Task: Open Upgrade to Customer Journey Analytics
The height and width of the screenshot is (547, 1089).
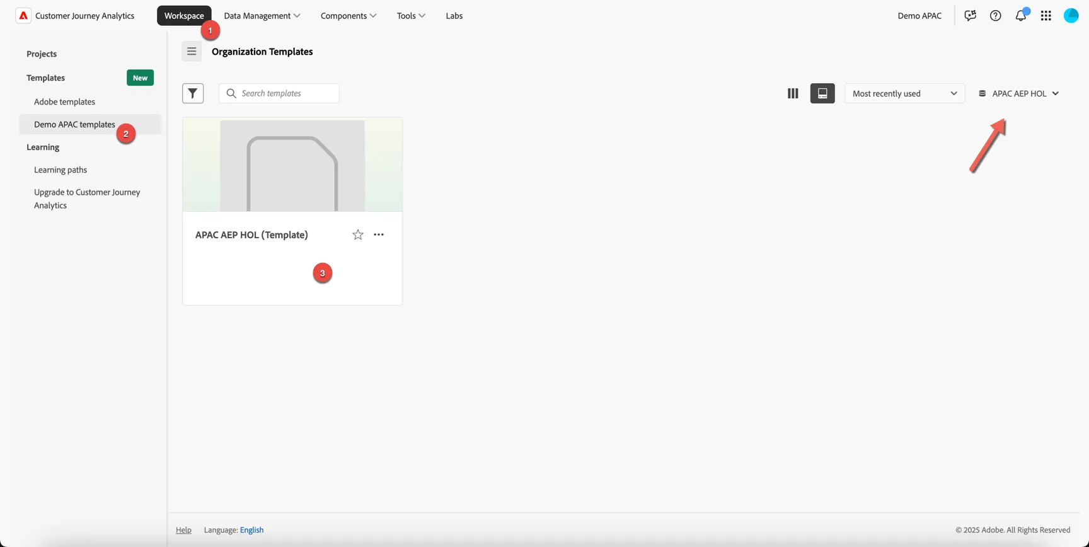Action: coord(87,199)
